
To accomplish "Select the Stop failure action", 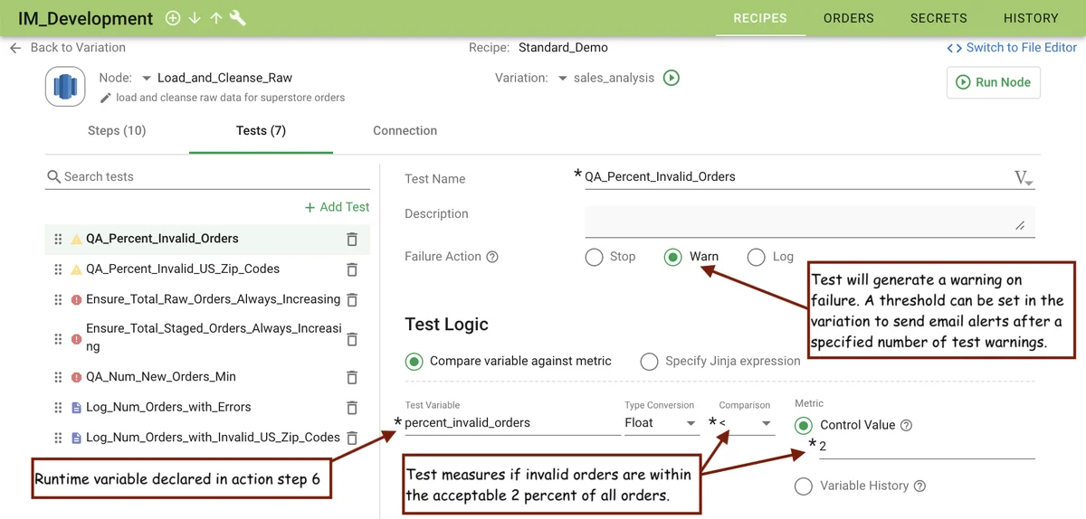I will pos(595,258).
